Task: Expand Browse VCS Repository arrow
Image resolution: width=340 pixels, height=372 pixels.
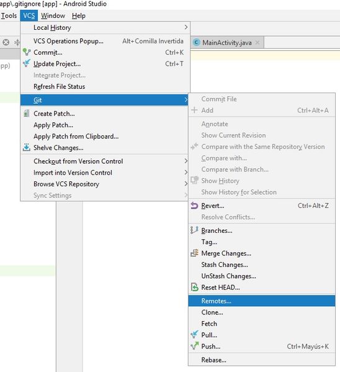Action: point(186,184)
